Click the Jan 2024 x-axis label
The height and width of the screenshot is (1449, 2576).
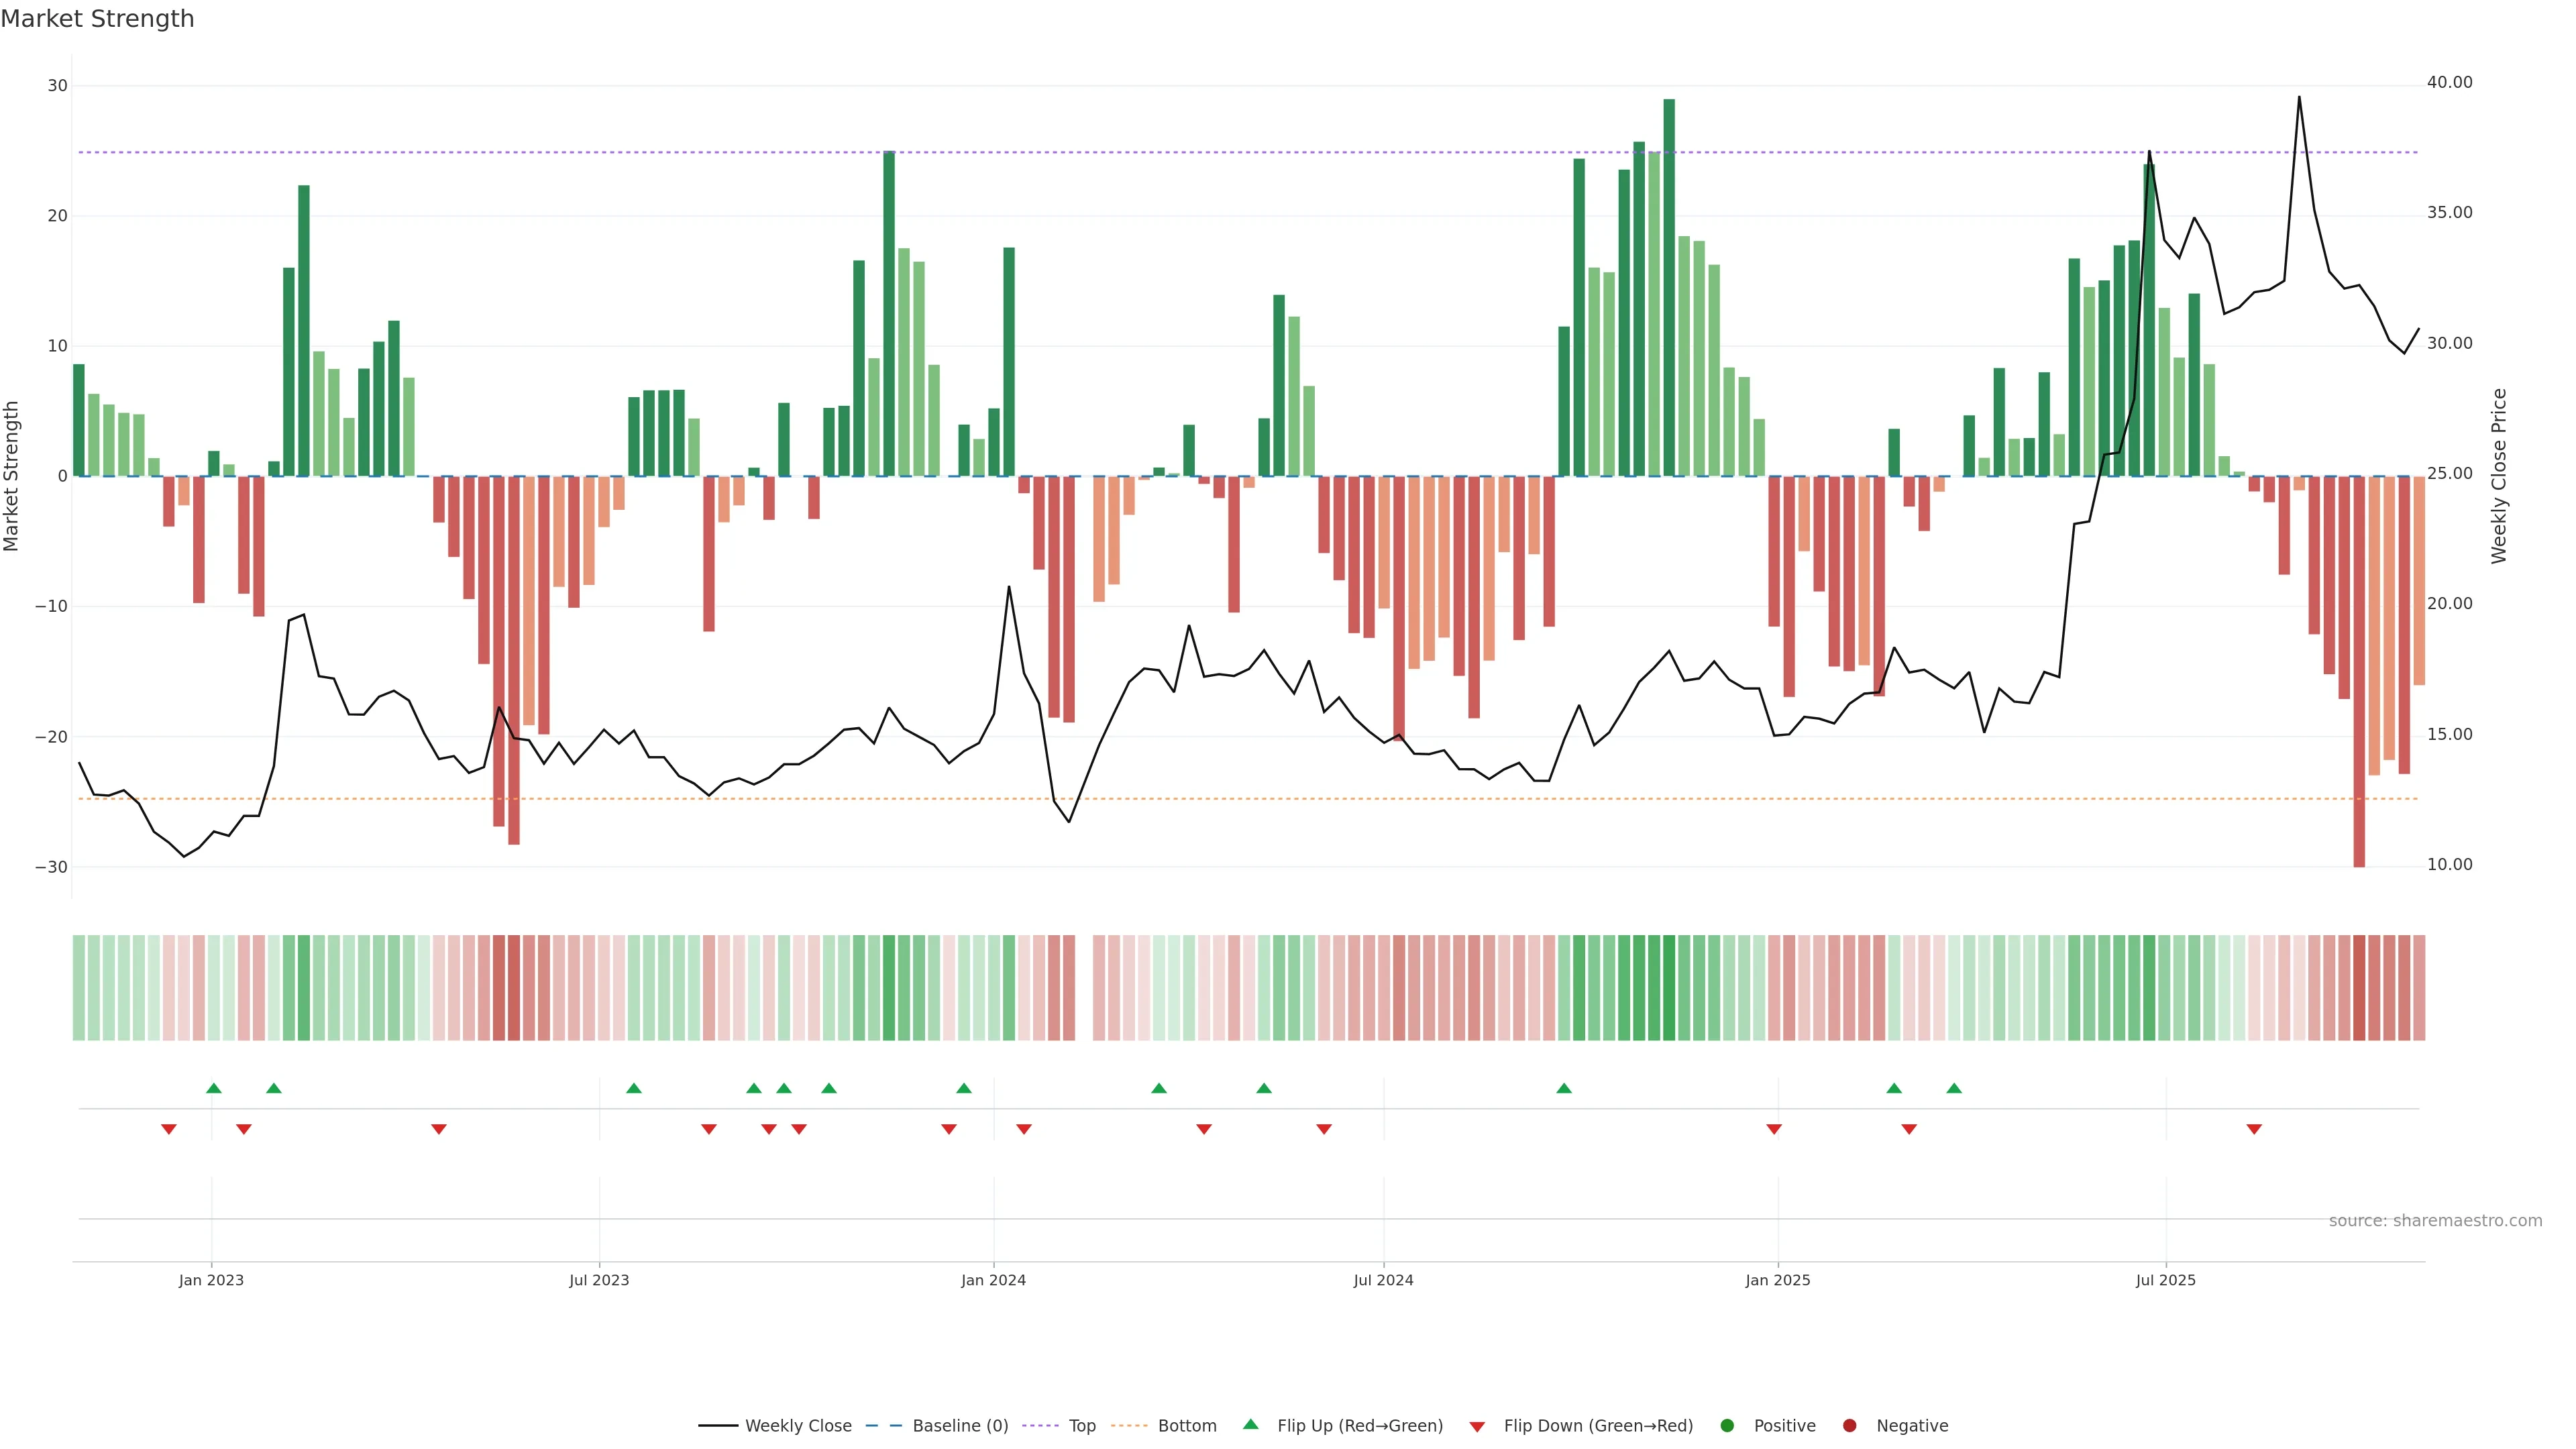pos(993,1280)
